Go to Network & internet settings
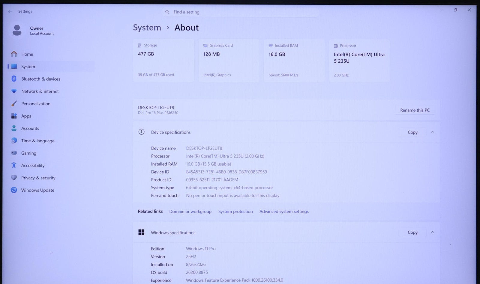The image size is (480, 284). click(51, 91)
